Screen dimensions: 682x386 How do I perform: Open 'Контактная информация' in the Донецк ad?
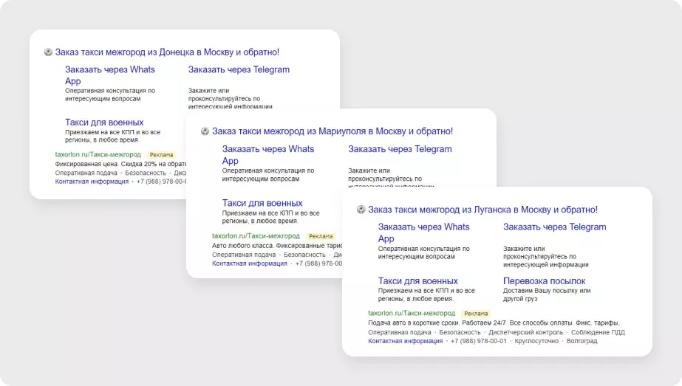[92, 182]
